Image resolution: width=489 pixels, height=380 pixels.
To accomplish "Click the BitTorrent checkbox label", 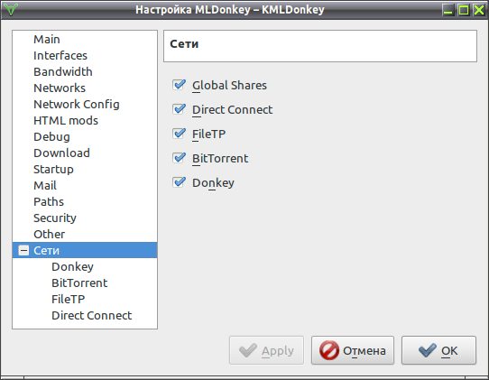I will (220, 158).
